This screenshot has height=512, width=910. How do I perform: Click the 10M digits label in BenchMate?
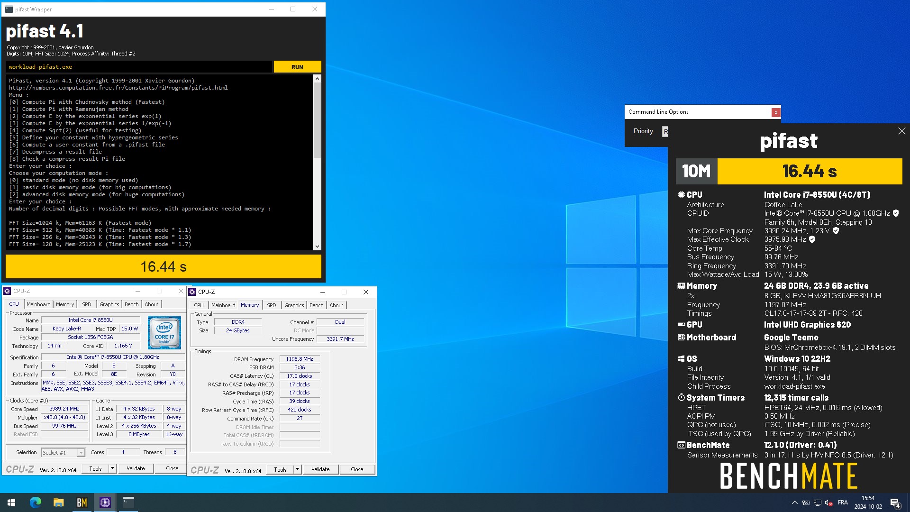[696, 171]
